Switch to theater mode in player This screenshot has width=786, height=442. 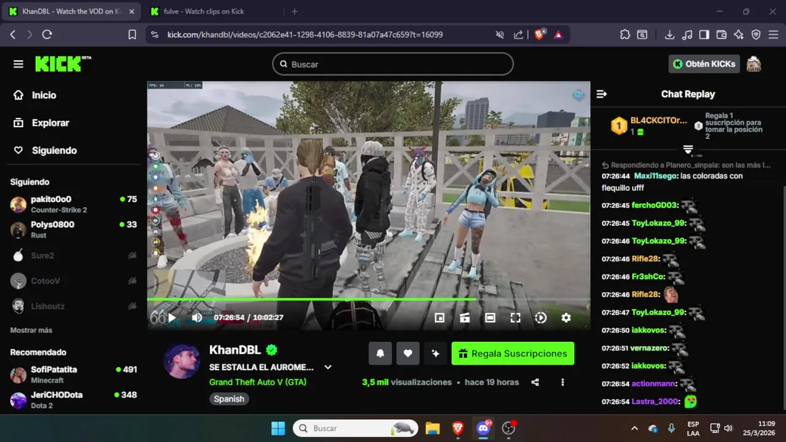click(490, 317)
